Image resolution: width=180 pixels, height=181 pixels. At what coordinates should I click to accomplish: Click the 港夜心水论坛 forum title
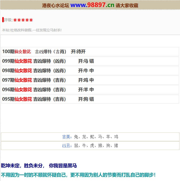(55, 6)
